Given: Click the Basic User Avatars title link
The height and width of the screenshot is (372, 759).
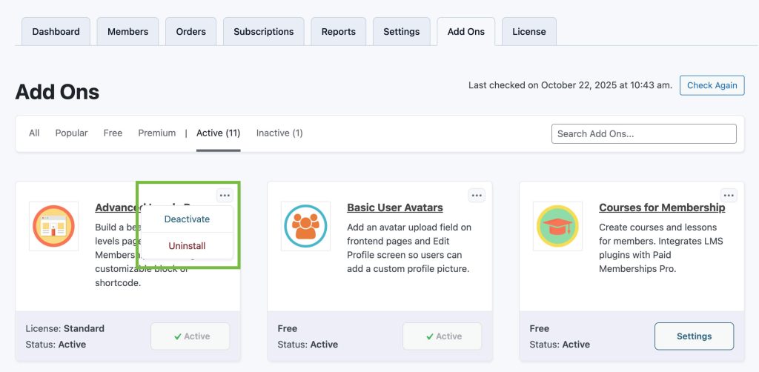Looking at the screenshot, I should tap(394, 207).
